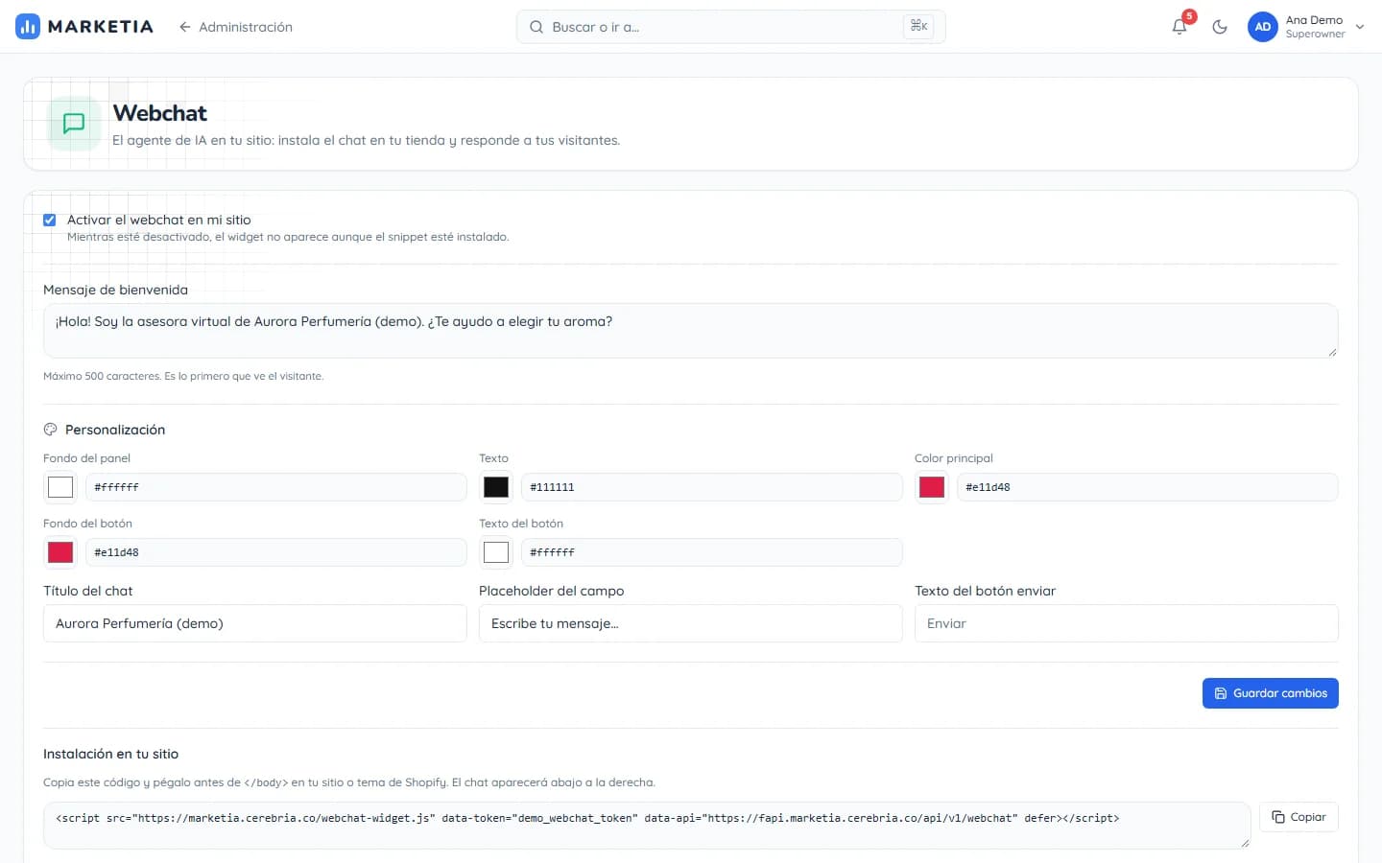Click the Personalización palette icon
Viewport: 1382px width, 863px height.
[50, 430]
